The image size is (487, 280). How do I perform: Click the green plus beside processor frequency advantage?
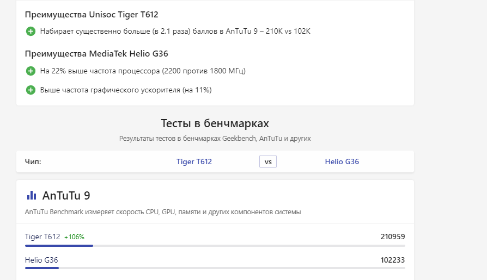coord(31,71)
